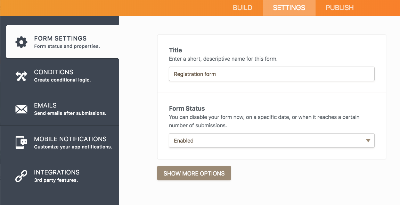Select the SETTINGS tab
This screenshot has height=205, width=400.
(289, 8)
